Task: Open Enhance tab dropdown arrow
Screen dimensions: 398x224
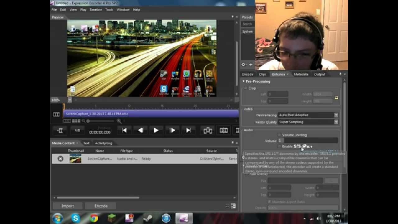Action: (x=288, y=74)
